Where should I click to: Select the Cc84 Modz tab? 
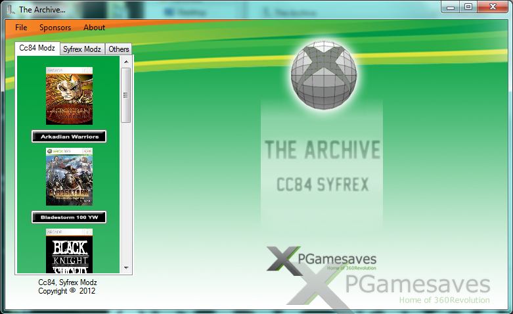[x=37, y=48]
